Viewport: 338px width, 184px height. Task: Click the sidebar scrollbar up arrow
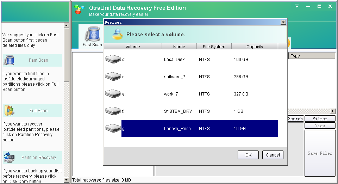click(x=67, y=25)
